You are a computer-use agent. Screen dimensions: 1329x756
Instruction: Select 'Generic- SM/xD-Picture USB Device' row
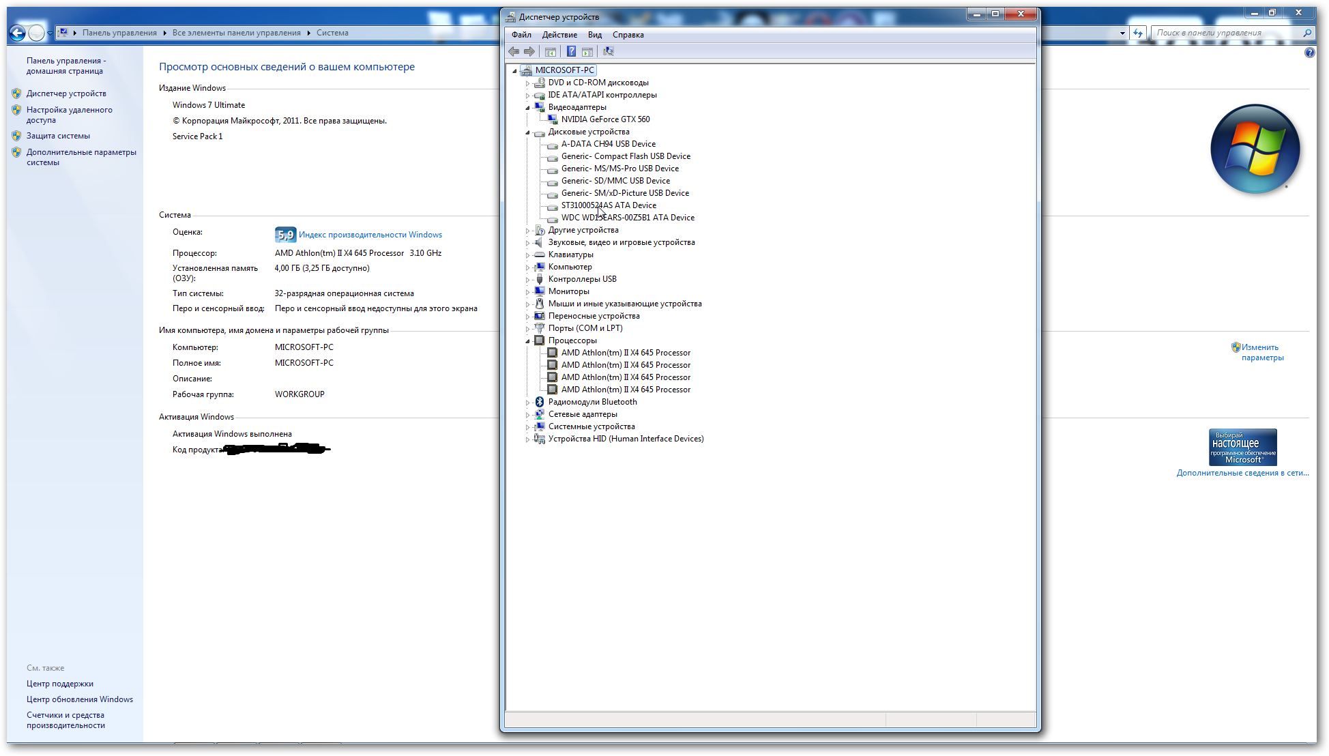(x=625, y=193)
